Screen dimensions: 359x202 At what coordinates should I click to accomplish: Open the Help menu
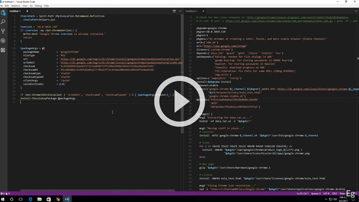tap(46, 6)
